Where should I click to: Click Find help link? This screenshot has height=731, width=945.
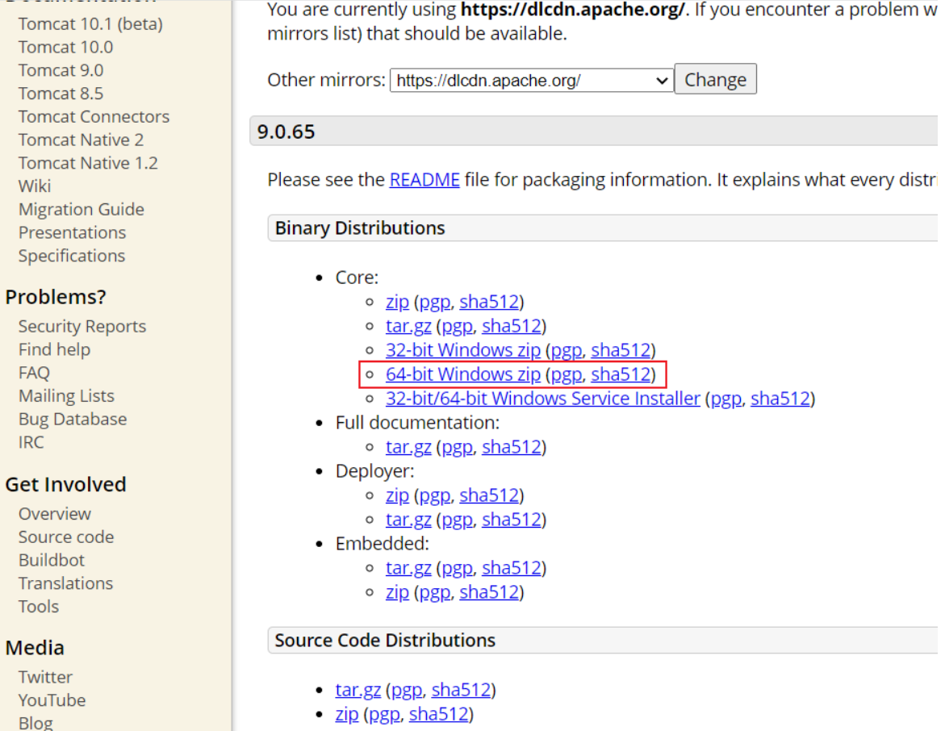pyautogui.click(x=54, y=349)
